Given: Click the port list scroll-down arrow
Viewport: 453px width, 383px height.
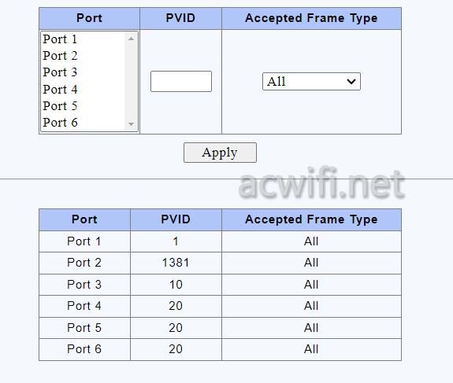Looking at the screenshot, I should coord(131,124).
